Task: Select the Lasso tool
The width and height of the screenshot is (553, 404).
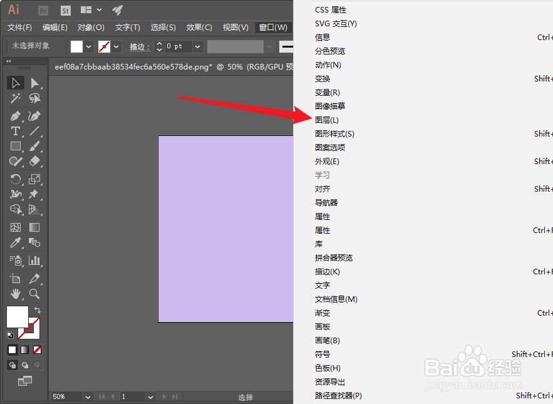Action: click(34, 98)
